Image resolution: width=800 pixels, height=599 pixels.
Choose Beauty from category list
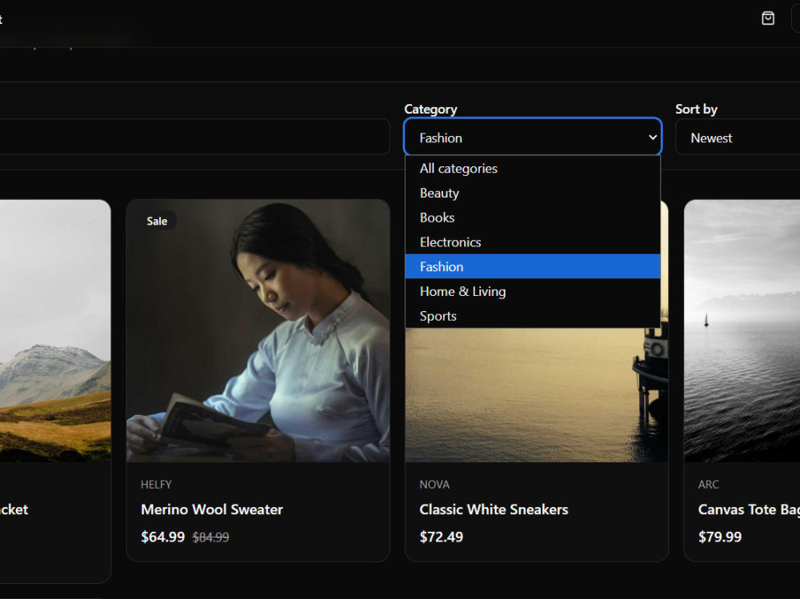pos(533,193)
